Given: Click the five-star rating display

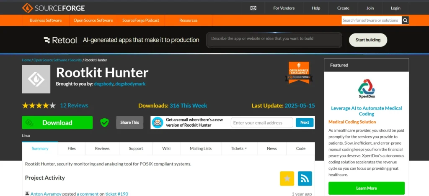Looking at the screenshot, I should pos(39,105).
